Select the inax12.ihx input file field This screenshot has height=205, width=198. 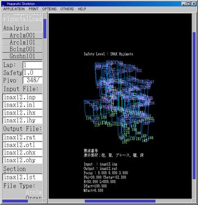click(22, 113)
